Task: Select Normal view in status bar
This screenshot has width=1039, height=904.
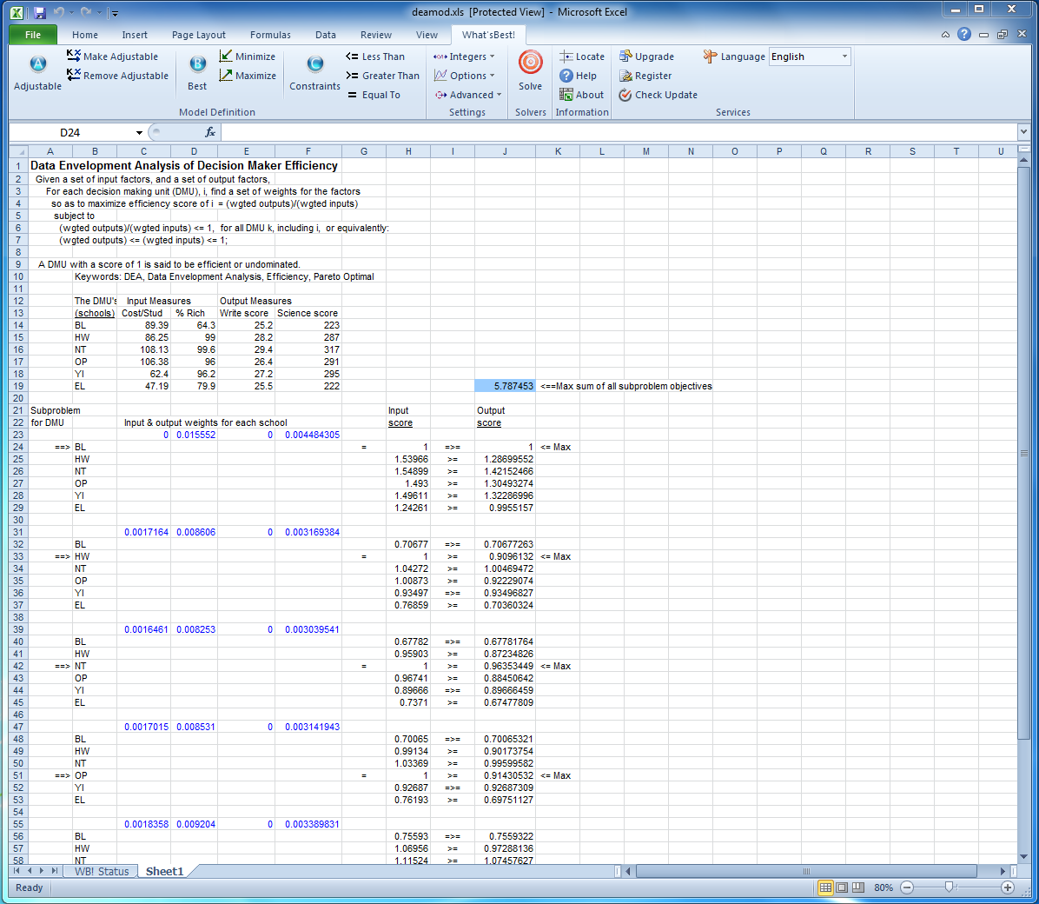Action: click(825, 887)
